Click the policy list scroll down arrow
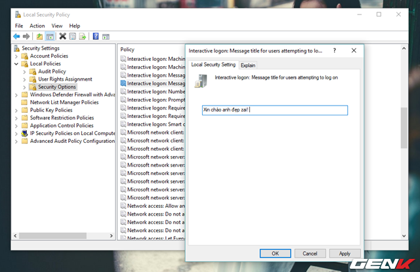Screen dimensions: 420x272 404,236
